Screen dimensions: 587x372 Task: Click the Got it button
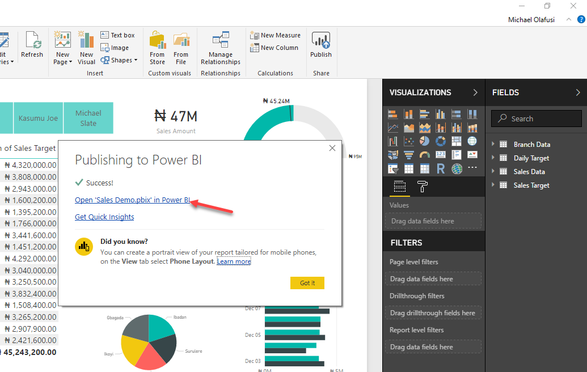pyautogui.click(x=307, y=282)
